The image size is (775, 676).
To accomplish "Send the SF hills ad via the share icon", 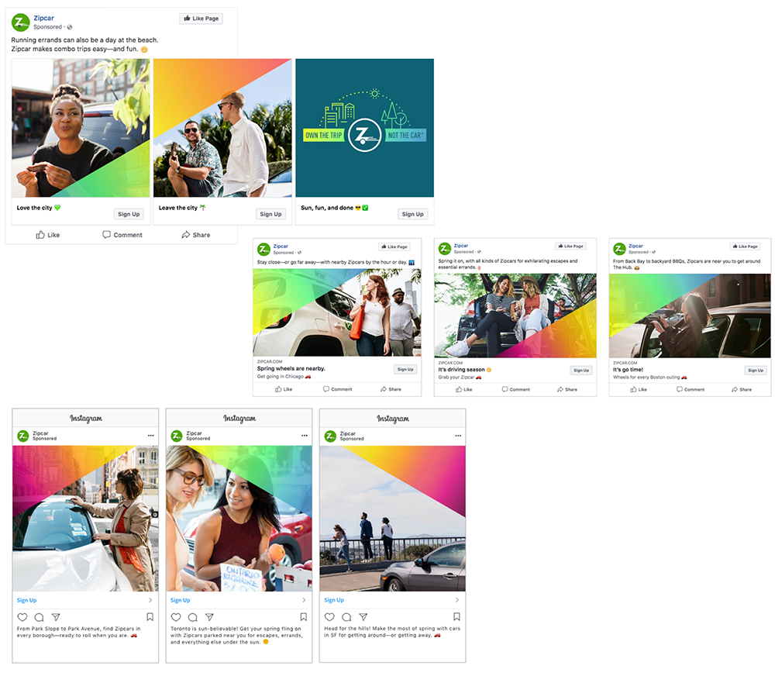I will [x=363, y=616].
